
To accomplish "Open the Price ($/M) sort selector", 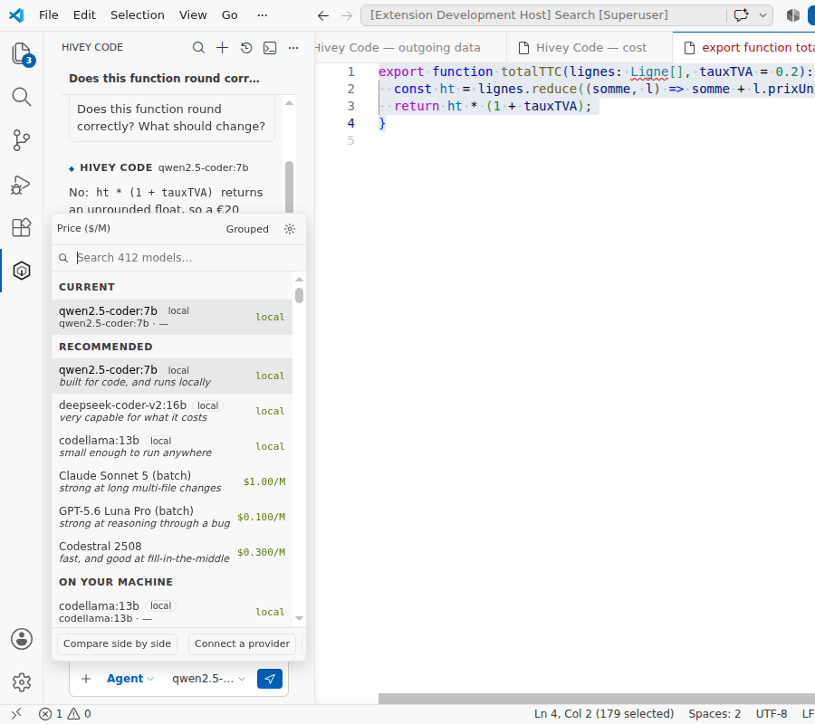I will (83, 229).
